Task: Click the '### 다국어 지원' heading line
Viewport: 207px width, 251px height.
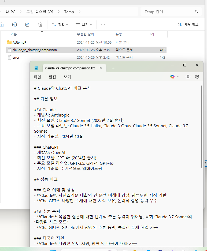Action: tap(49, 238)
